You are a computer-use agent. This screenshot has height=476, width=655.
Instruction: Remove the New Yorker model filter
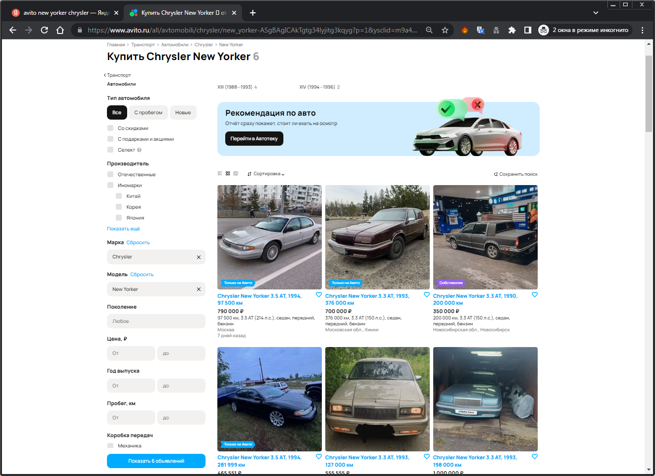click(x=199, y=289)
